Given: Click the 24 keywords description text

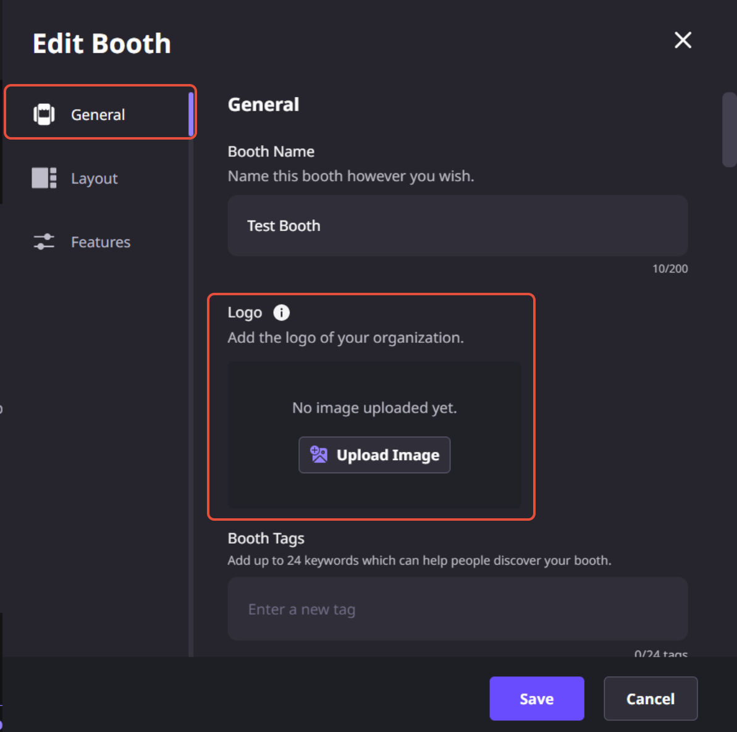Looking at the screenshot, I should tap(419, 560).
